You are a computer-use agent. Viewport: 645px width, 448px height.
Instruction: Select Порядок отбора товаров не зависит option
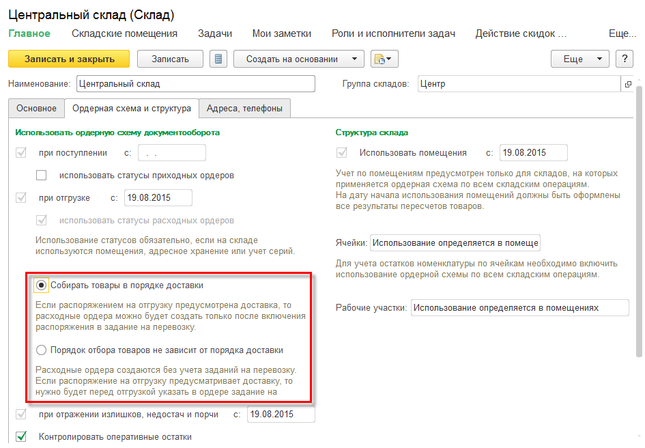coord(42,350)
